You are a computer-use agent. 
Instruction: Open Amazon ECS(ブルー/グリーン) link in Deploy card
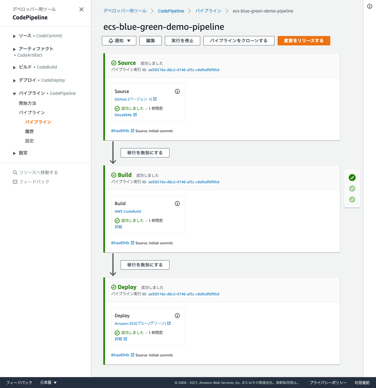coord(140,323)
